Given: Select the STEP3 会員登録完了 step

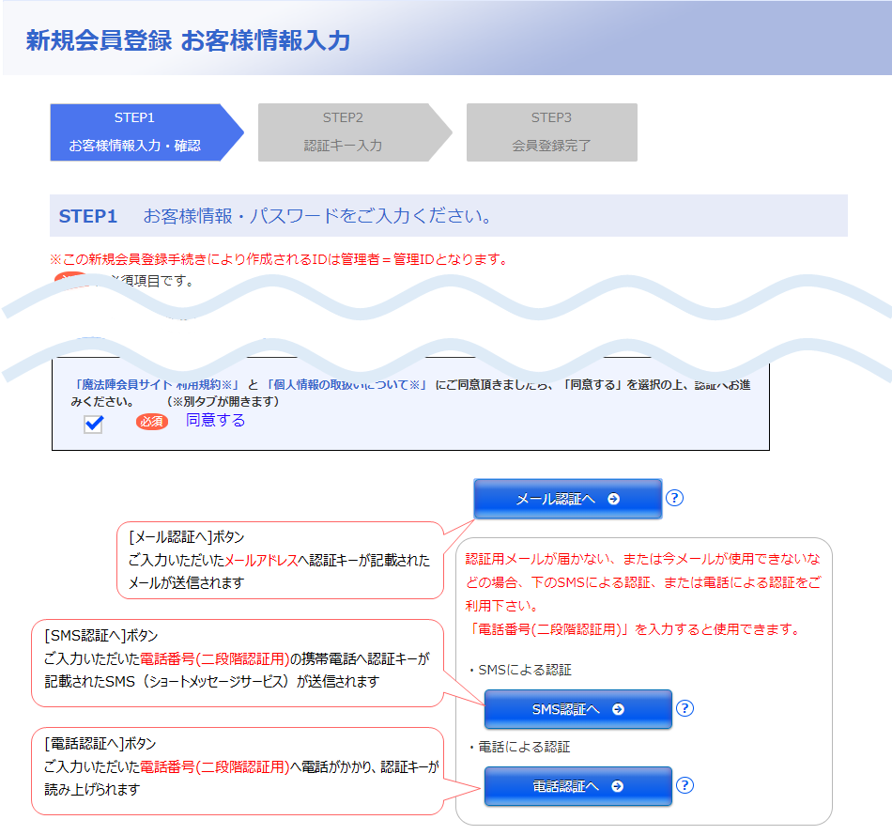Looking at the screenshot, I should [551, 132].
